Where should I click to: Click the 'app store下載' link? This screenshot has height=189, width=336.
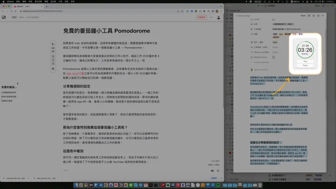[75, 73]
